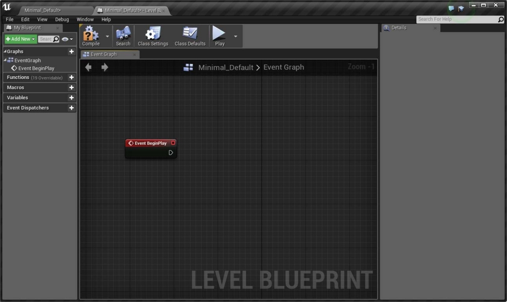
Task: Click the BeginPlay node execution output pin
Action: click(x=171, y=153)
